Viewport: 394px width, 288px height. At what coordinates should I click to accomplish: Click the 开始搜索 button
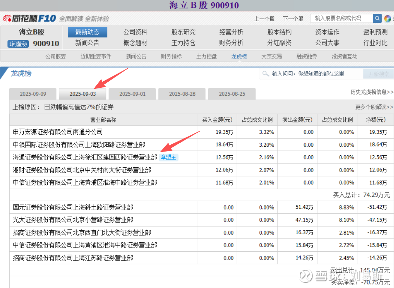(379, 74)
